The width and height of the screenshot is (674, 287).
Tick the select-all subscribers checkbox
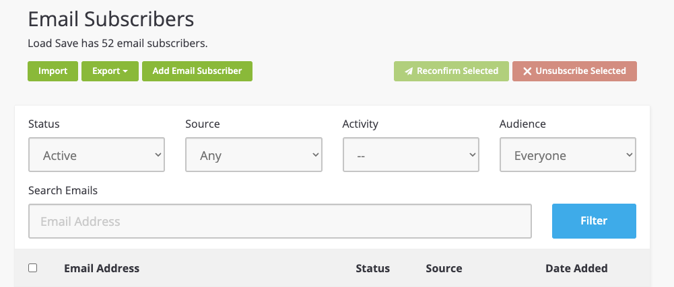pyautogui.click(x=33, y=268)
